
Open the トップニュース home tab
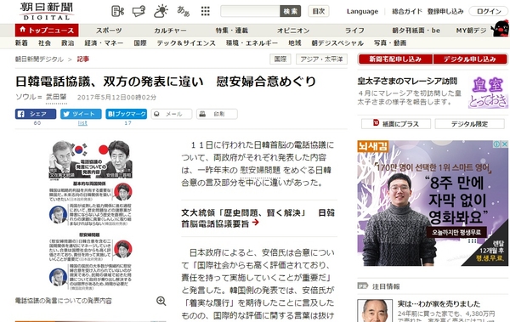pos(47,31)
